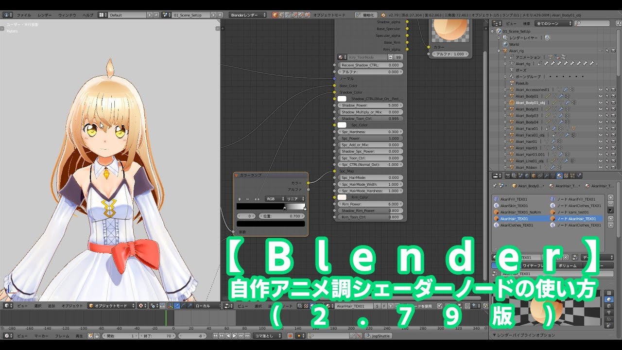Image resolution: width=622 pixels, height=350 pixels.
Task: Toggle renderability of Akari_Body03
Action: click(613, 116)
